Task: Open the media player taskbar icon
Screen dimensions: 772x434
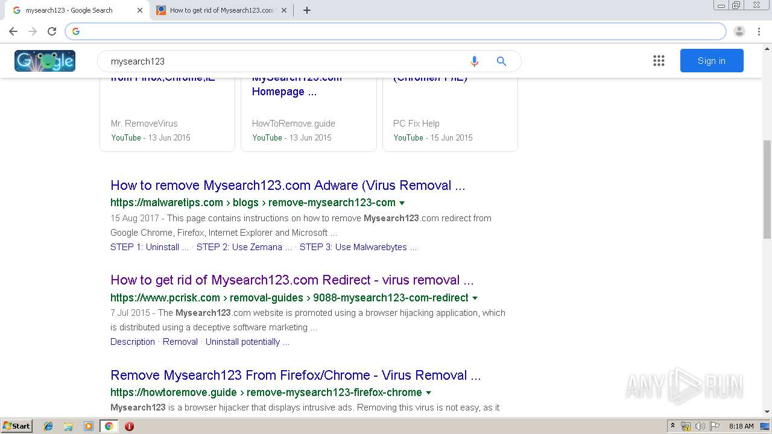Action: tap(88, 426)
